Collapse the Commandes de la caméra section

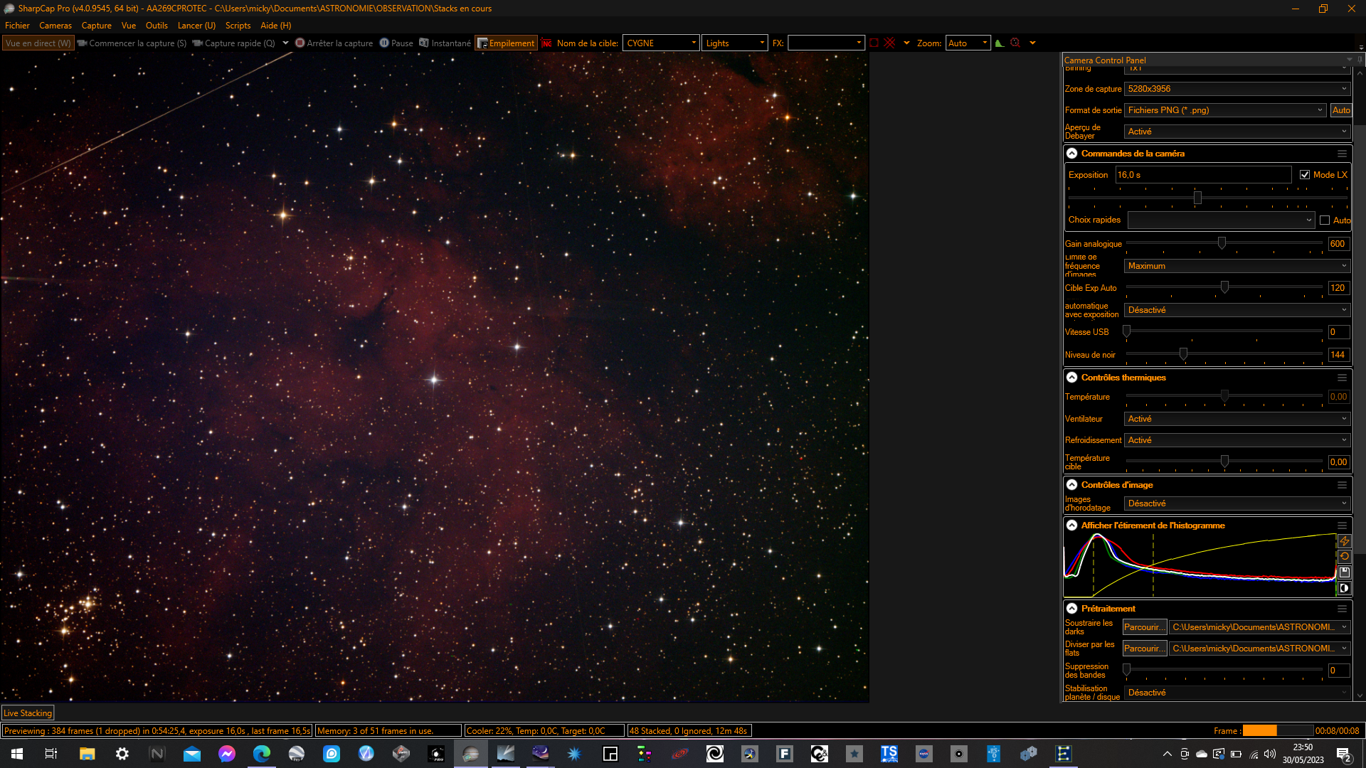(x=1071, y=154)
